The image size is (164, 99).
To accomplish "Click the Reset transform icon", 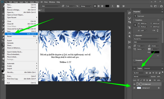I will point(158,20).
